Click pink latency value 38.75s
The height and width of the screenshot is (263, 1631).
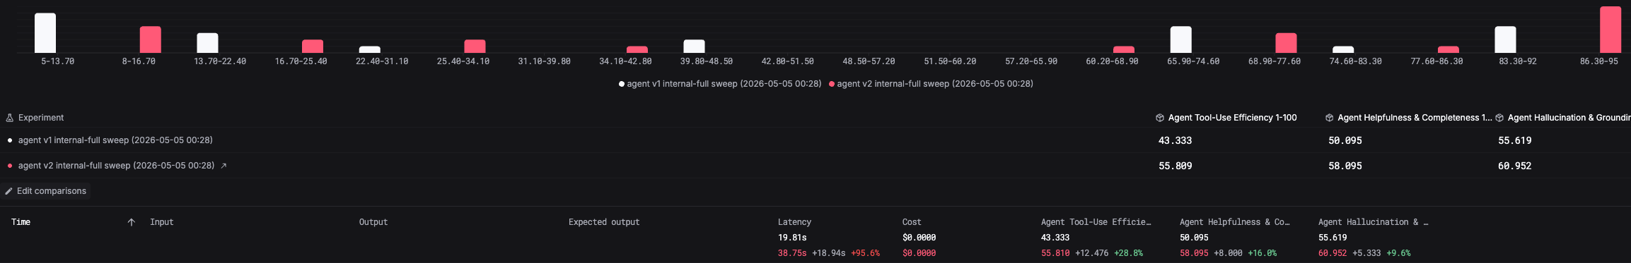(792, 253)
